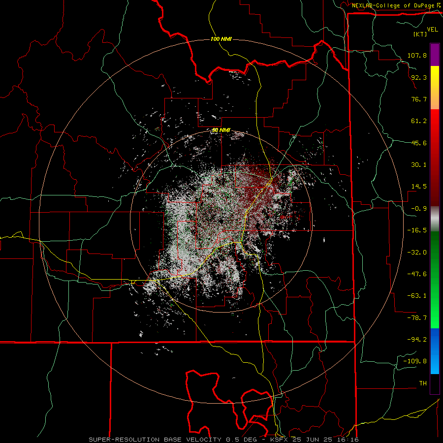Pick the green inbound color bar segment
This screenshot has height=443, width=443.
(x=435, y=280)
